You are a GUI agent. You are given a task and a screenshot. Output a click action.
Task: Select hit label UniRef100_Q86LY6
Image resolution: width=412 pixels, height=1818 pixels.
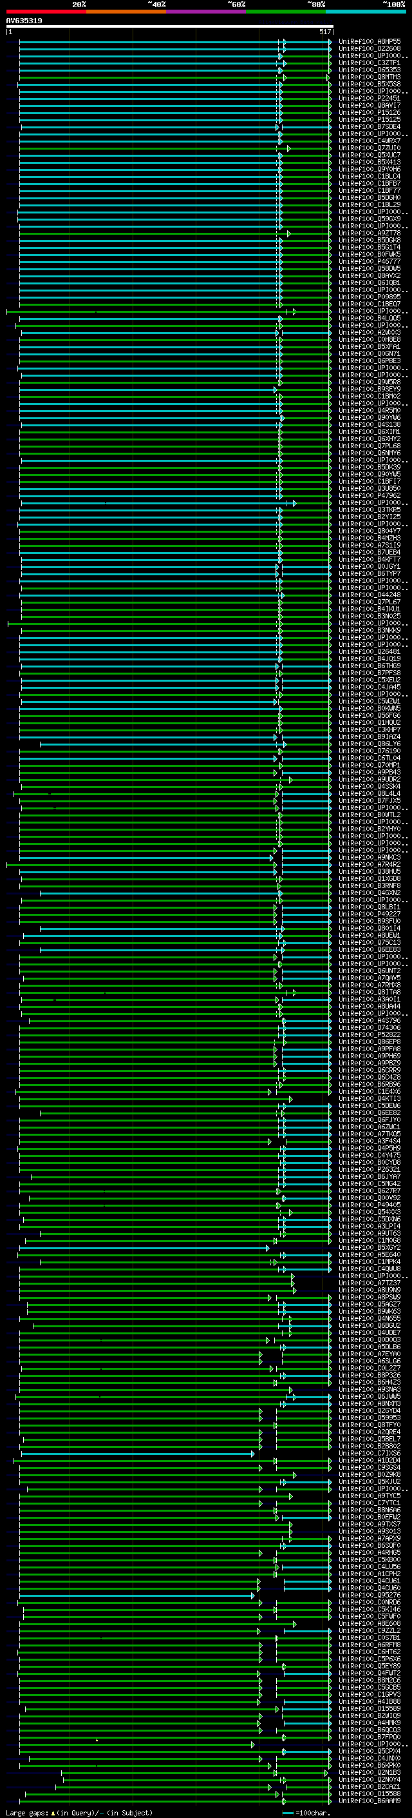click(x=370, y=744)
